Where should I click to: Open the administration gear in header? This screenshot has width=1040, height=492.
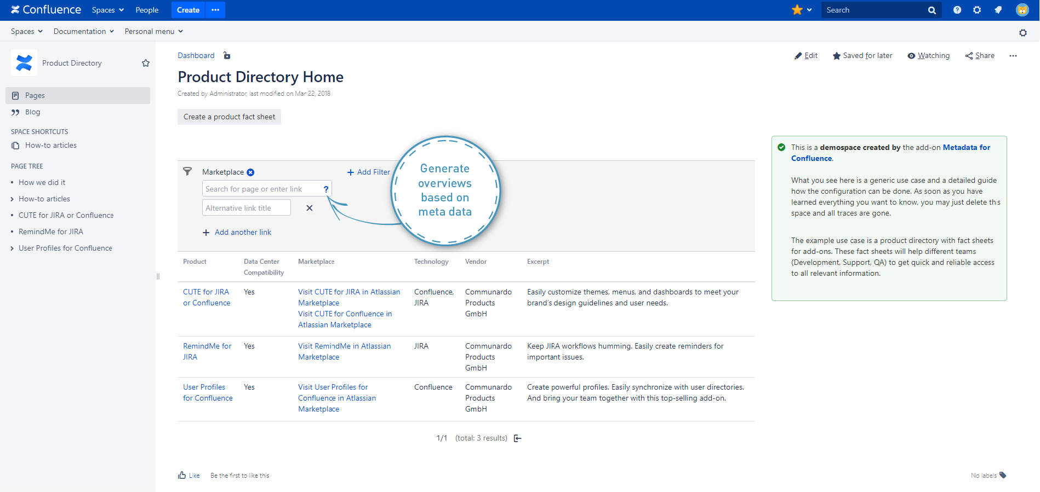[977, 10]
